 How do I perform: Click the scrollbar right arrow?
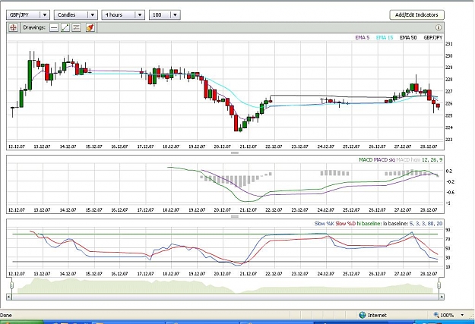pos(442,297)
